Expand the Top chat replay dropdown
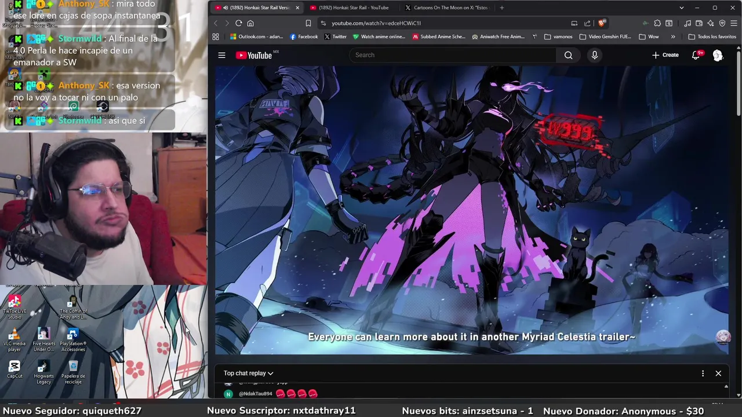 (248, 373)
